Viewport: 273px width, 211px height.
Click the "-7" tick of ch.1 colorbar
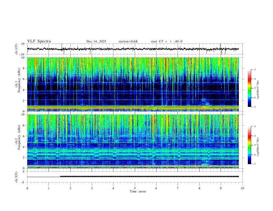click(x=254, y=107)
